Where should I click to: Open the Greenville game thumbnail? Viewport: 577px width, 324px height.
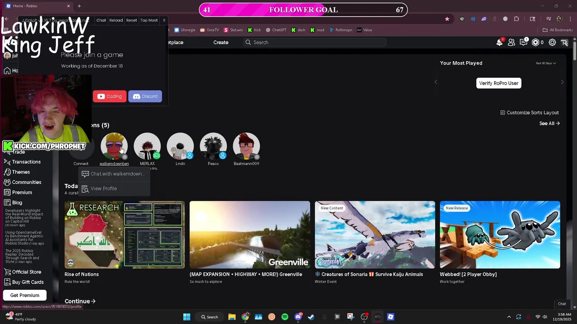tap(250, 234)
